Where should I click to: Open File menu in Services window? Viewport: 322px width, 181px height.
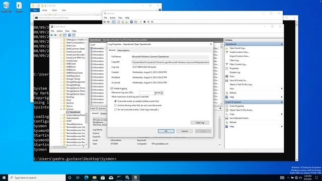(x=105, y=18)
